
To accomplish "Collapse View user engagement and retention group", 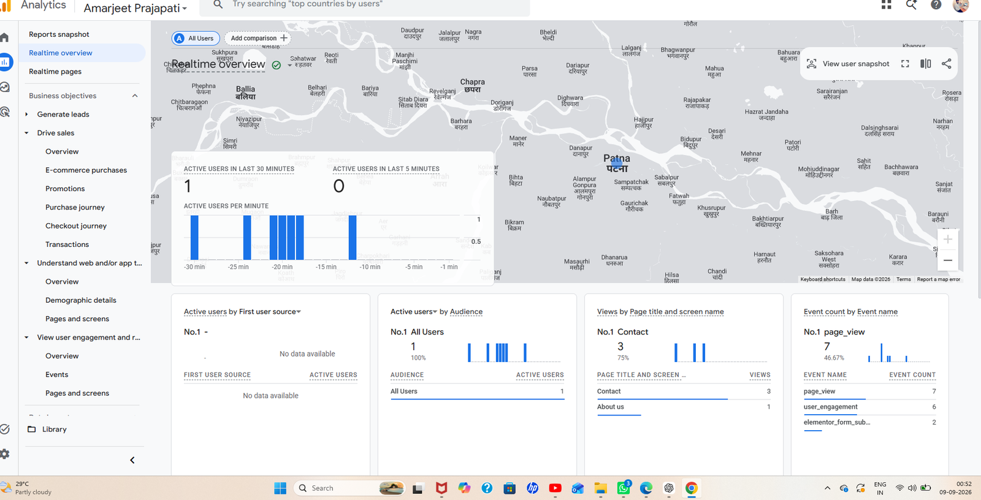I will [26, 338].
